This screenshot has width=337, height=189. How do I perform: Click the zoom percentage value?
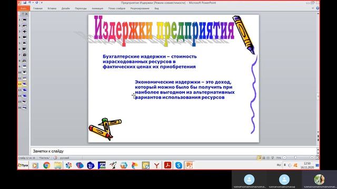(x=279, y=157)
